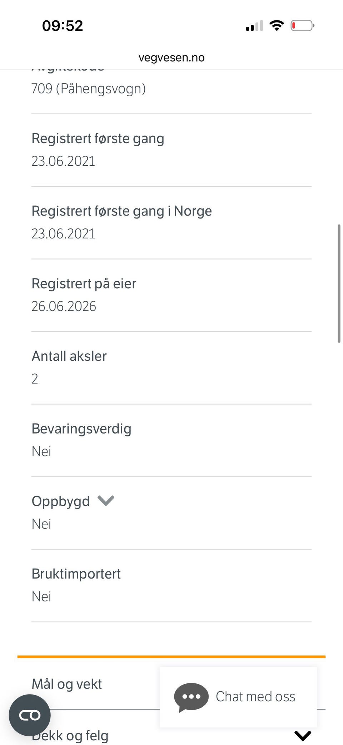Tap the Bruktimportert Nei value

[41, 596]
